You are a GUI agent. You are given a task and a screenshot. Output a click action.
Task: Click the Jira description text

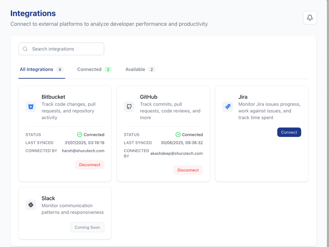270,111
